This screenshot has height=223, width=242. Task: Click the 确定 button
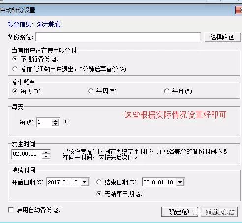click(x=180, y=212)
